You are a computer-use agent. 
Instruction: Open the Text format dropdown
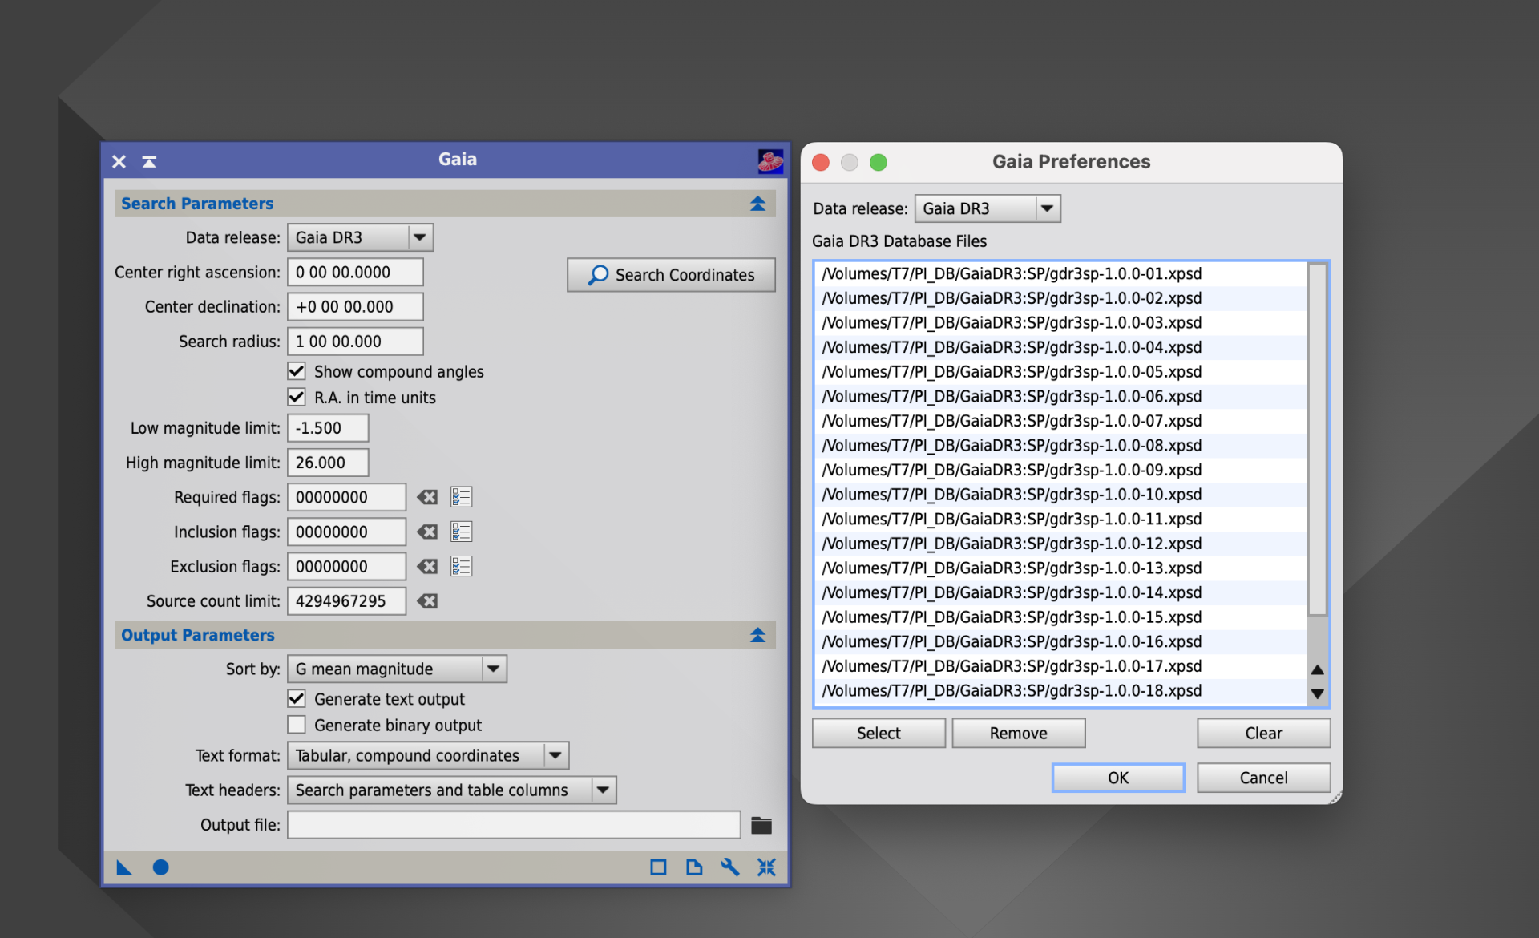pos(428,755)
